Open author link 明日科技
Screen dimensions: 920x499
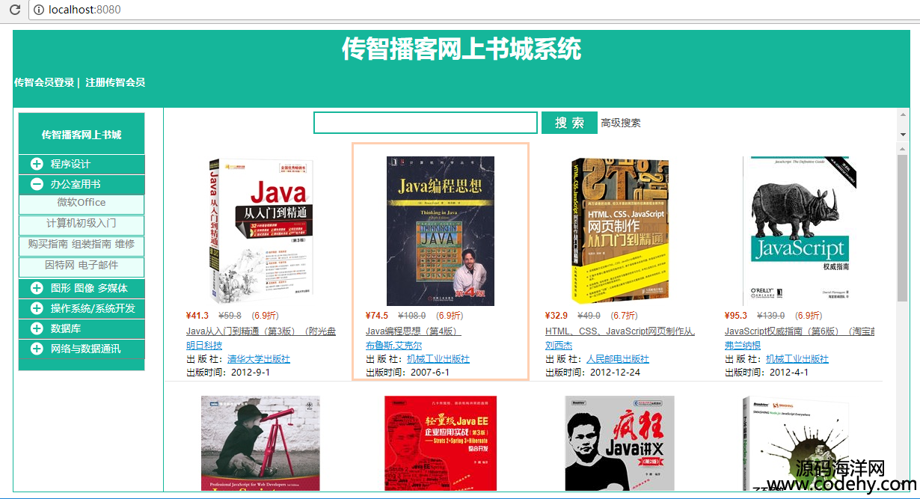pyautogui.click(x=204, y=346)
